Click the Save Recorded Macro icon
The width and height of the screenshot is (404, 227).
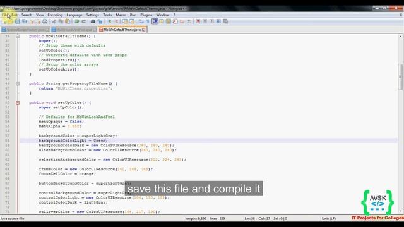tap(225, 21)
